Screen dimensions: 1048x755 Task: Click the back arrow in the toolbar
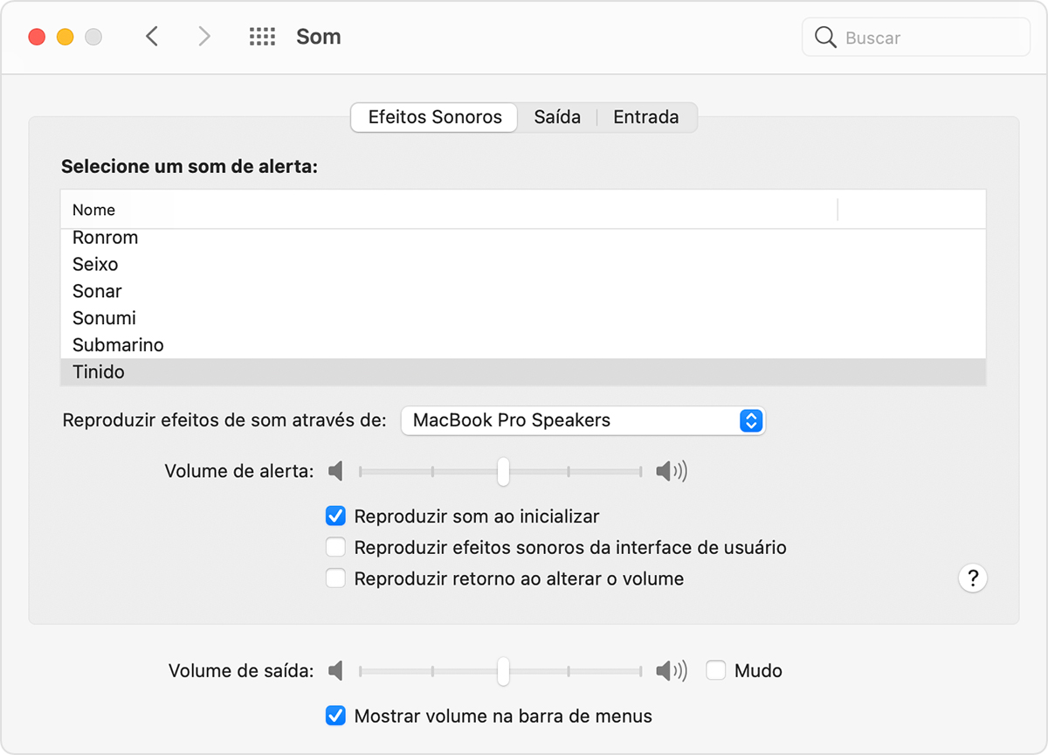click(x=152, y=37)
